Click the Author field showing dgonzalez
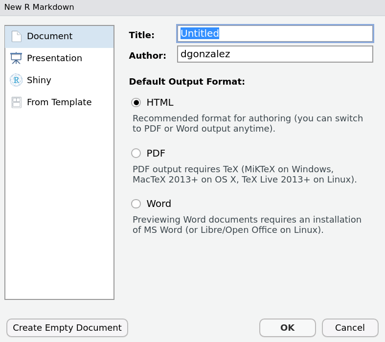 275,54
